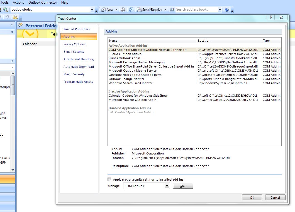Enable Apply macro security settings checkbox

pyautogui.click(x=109, y=179)
